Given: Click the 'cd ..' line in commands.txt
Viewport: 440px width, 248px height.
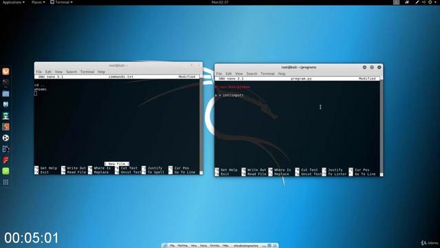Looking at the screenshot, I should [x=39, y=85].
